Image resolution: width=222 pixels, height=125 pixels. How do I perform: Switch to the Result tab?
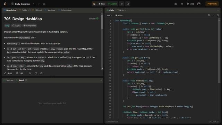(x=20, y=80)
